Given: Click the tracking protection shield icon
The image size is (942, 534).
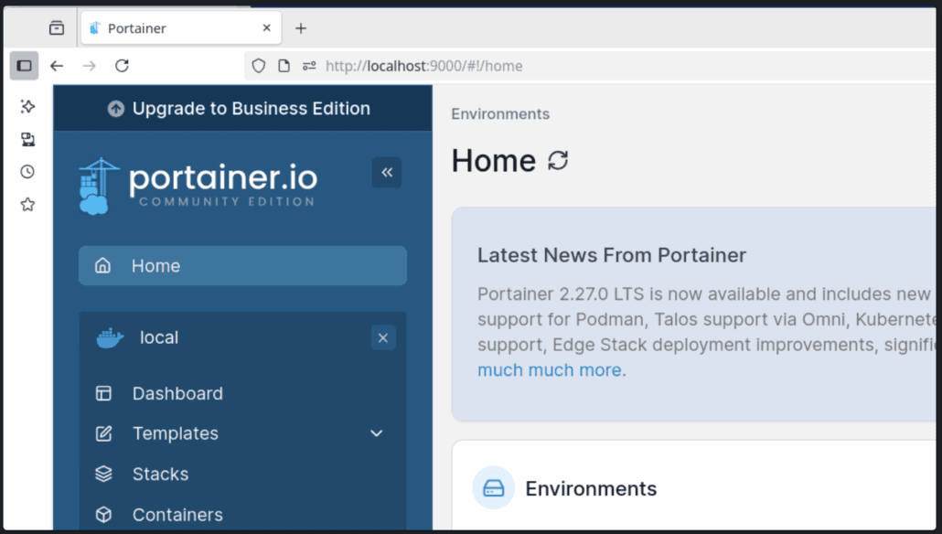Looking at the screenshot, I should (258, 66).
